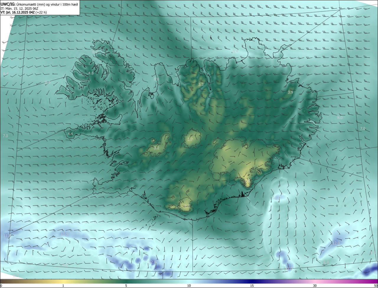Click the 2.7 value on the central glacier
Viewport: 378px width, 288px height.
[x=190, y=139]
